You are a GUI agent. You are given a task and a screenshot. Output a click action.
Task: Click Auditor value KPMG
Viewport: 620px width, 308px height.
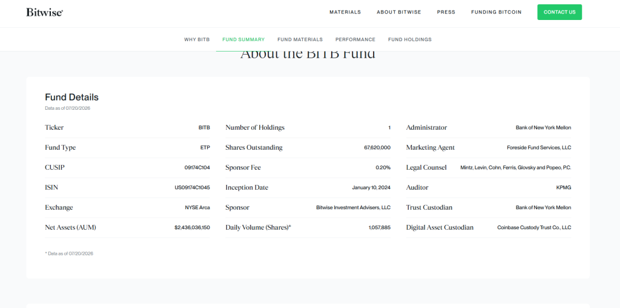564,188
